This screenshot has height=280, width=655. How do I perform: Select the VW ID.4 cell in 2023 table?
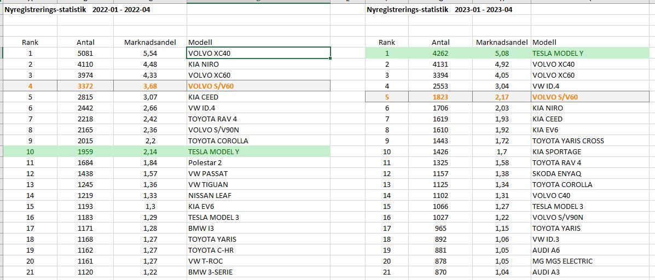click(x=590, y=86)
